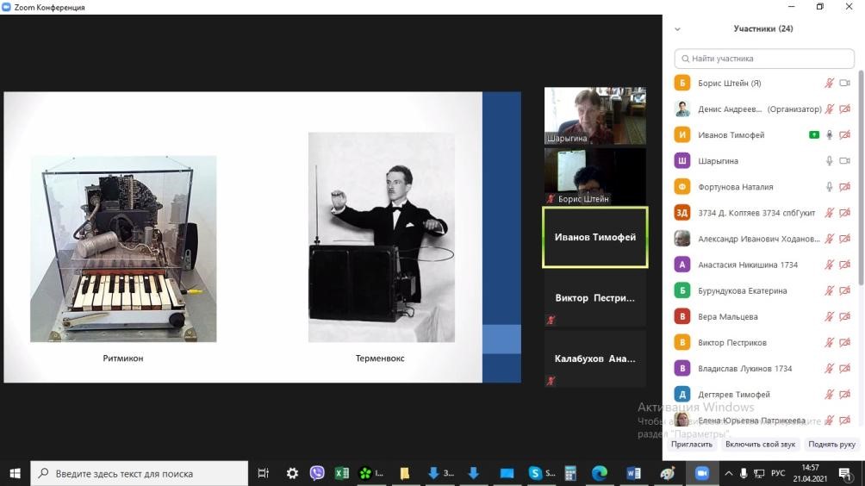Image resolution: width=865 pixels, height=486 pixels.
Task: Select participant Борис Штейн (Я) in list
Action: point(764,84)
